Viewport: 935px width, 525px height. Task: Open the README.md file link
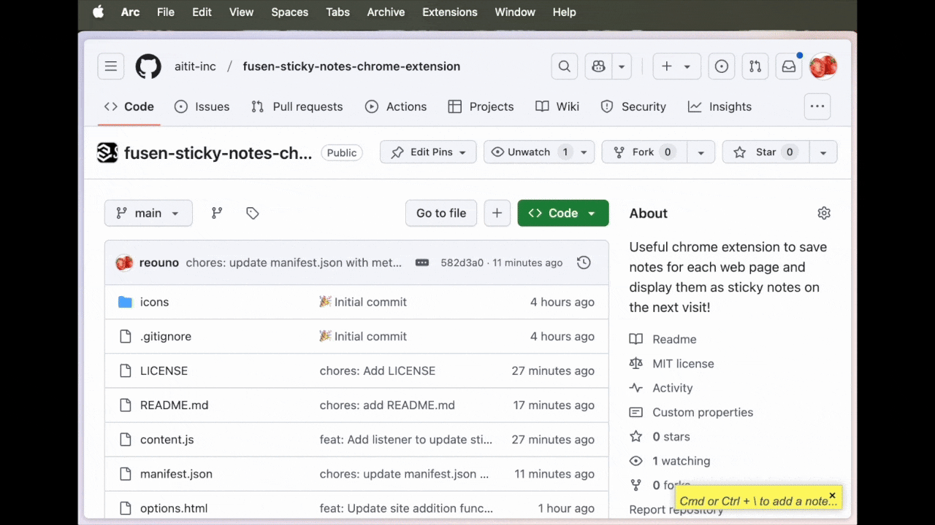click(x=174, y=405)
